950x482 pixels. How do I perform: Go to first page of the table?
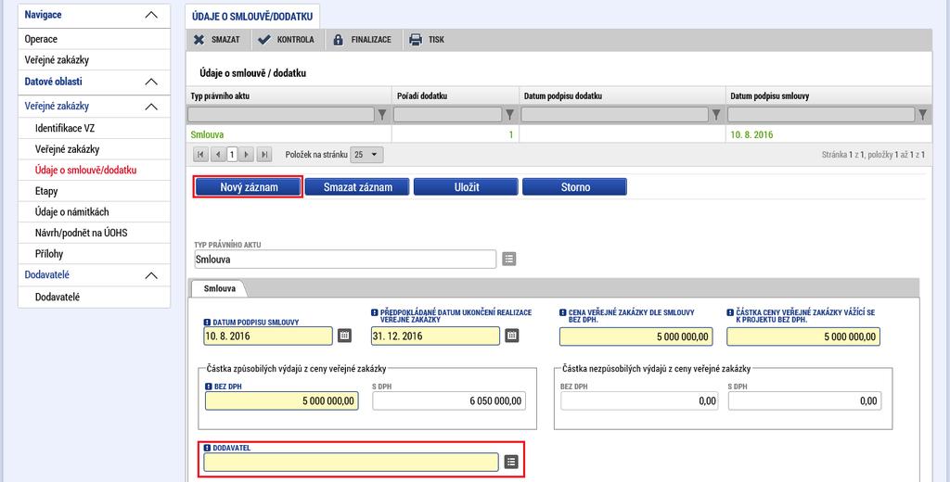point(201,155)
